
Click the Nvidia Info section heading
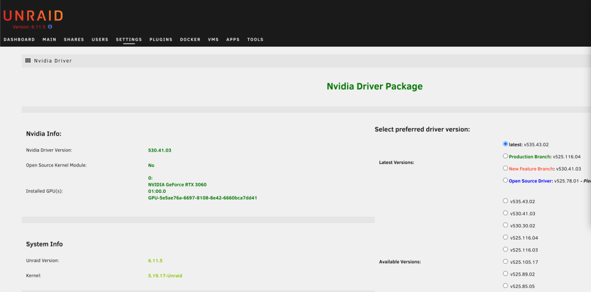[44, 133]
